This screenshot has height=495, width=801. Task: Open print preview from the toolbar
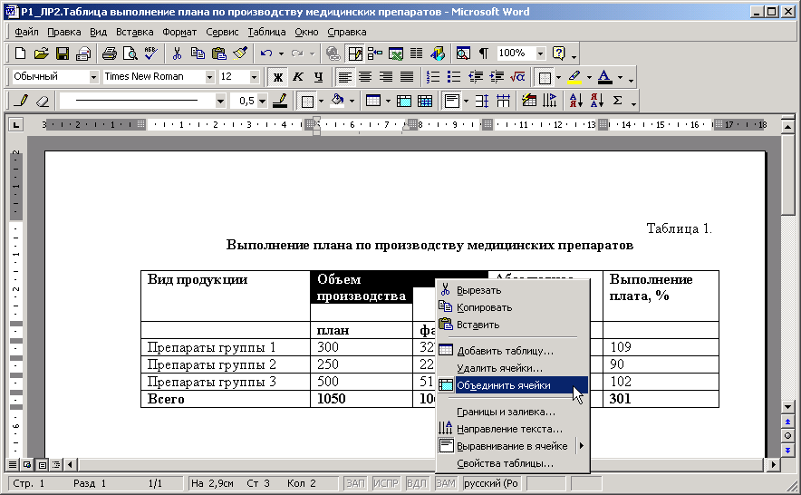coord(130,53)
